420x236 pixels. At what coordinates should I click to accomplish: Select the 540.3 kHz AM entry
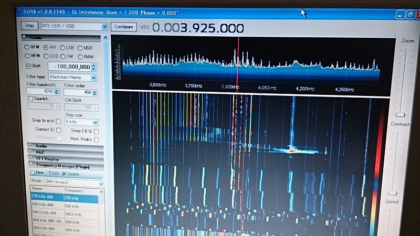pyautogui.click(x=65, y=213)
